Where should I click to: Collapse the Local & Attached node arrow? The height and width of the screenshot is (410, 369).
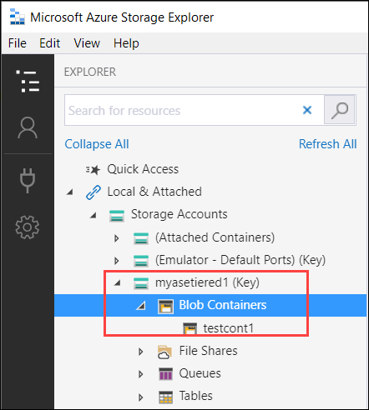pyautogui.click(x=69, y=192)
